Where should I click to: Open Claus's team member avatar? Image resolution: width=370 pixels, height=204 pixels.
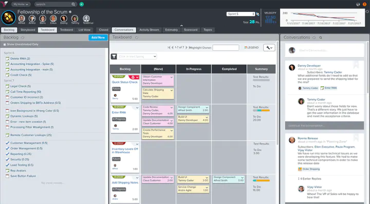(53, 18)
